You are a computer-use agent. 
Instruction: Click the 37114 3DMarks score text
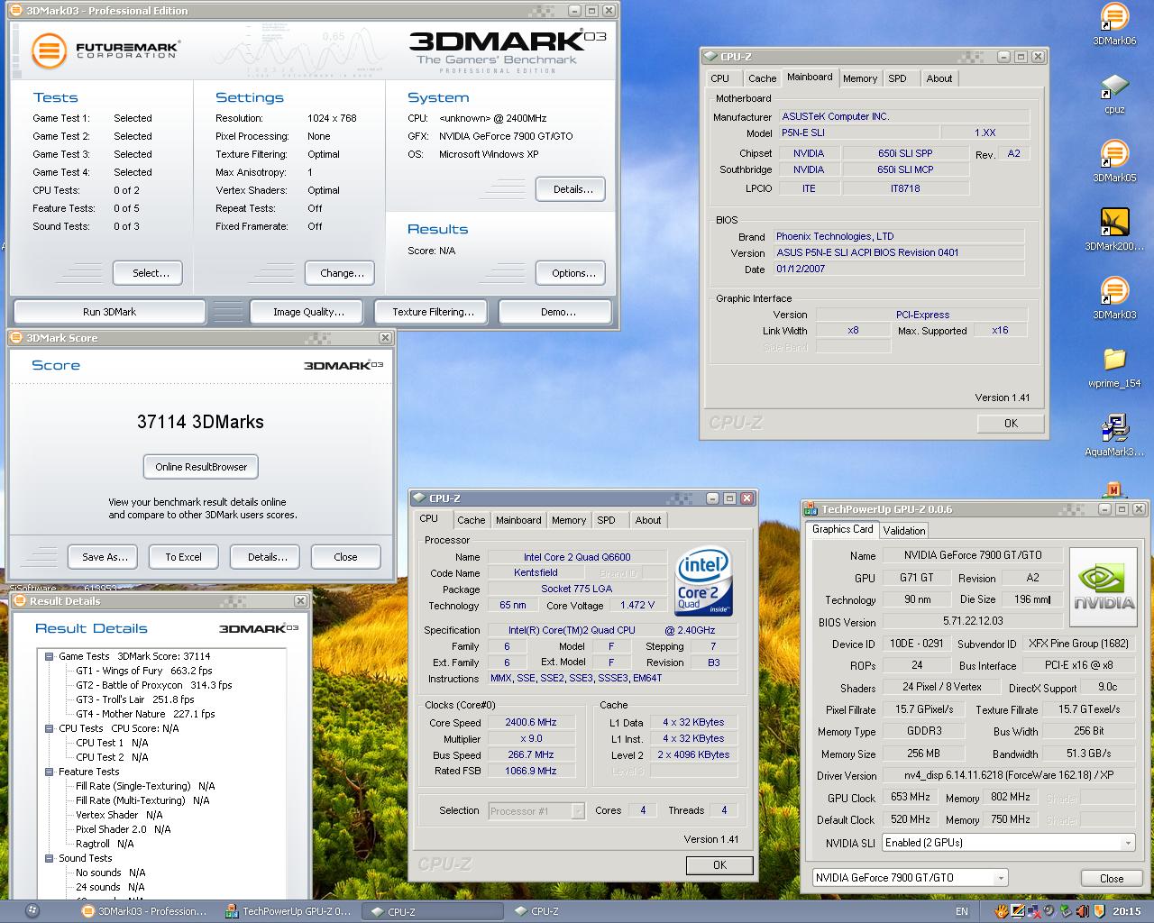(200, 422)
